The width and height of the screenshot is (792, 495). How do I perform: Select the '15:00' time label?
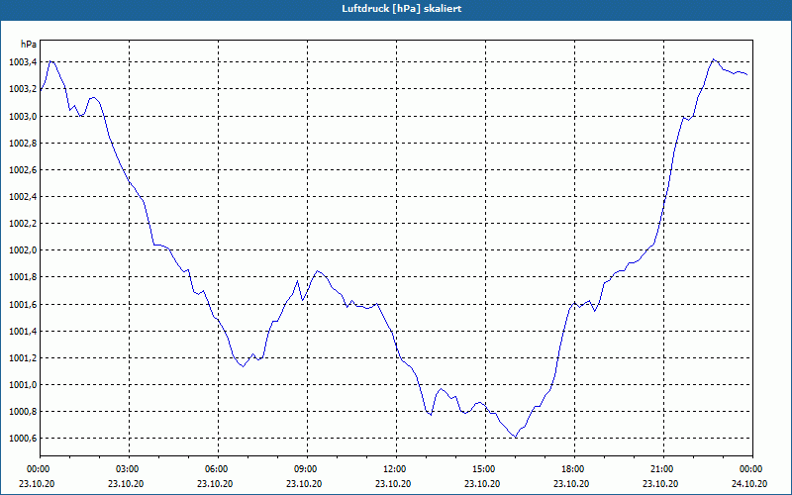point(482,469)
